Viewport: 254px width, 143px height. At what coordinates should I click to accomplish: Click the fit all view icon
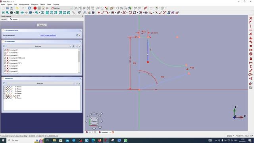(3, 12)
